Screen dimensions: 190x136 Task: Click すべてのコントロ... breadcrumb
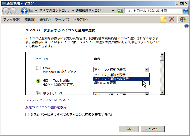(54, 11)
